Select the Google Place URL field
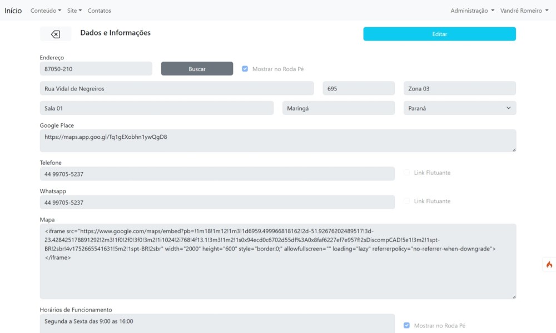Viewport: 556px width, 333px height. click(277, 140)
